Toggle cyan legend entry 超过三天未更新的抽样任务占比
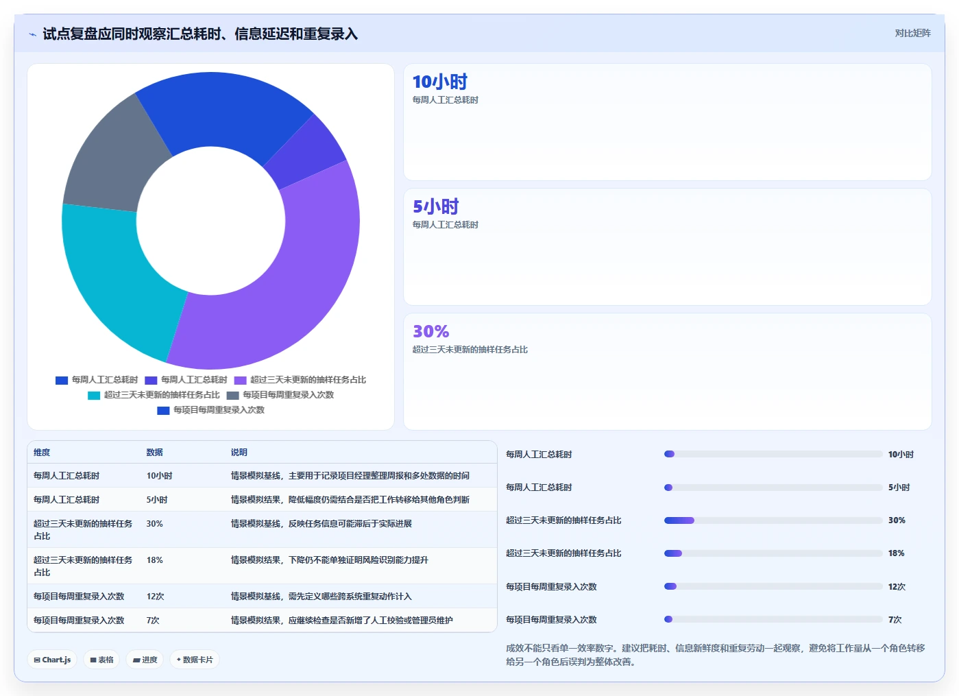The image size is (959, 696). coord(154,395)
